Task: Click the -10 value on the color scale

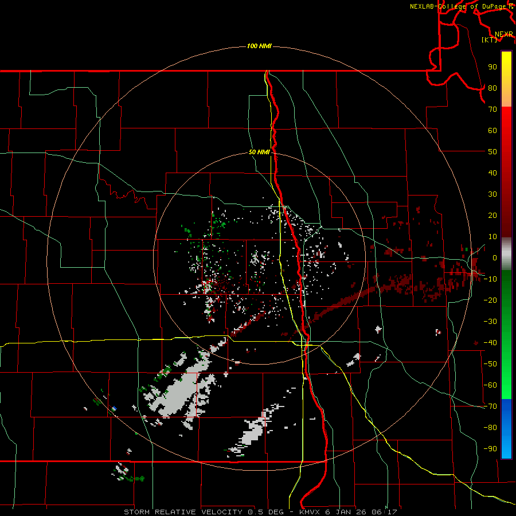Action: click(491, 279)
